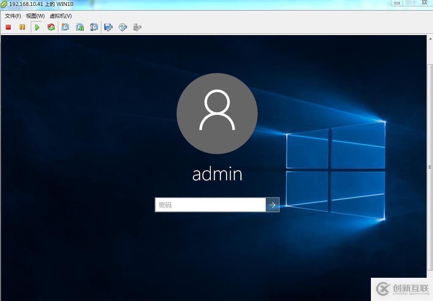The height and width of the screenshot is (301, 433).
Task: Connect a USB device
Action: tap(137, 27)
